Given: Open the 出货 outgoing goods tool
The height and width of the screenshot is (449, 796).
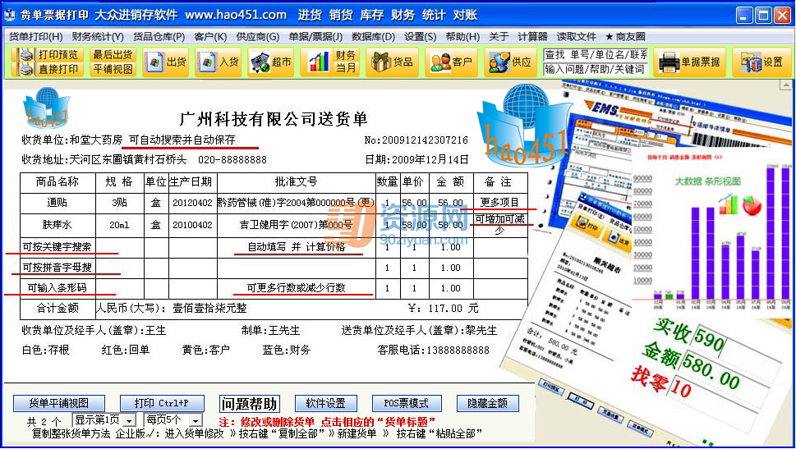Looking at the screenshot, I should pos(166,62).
